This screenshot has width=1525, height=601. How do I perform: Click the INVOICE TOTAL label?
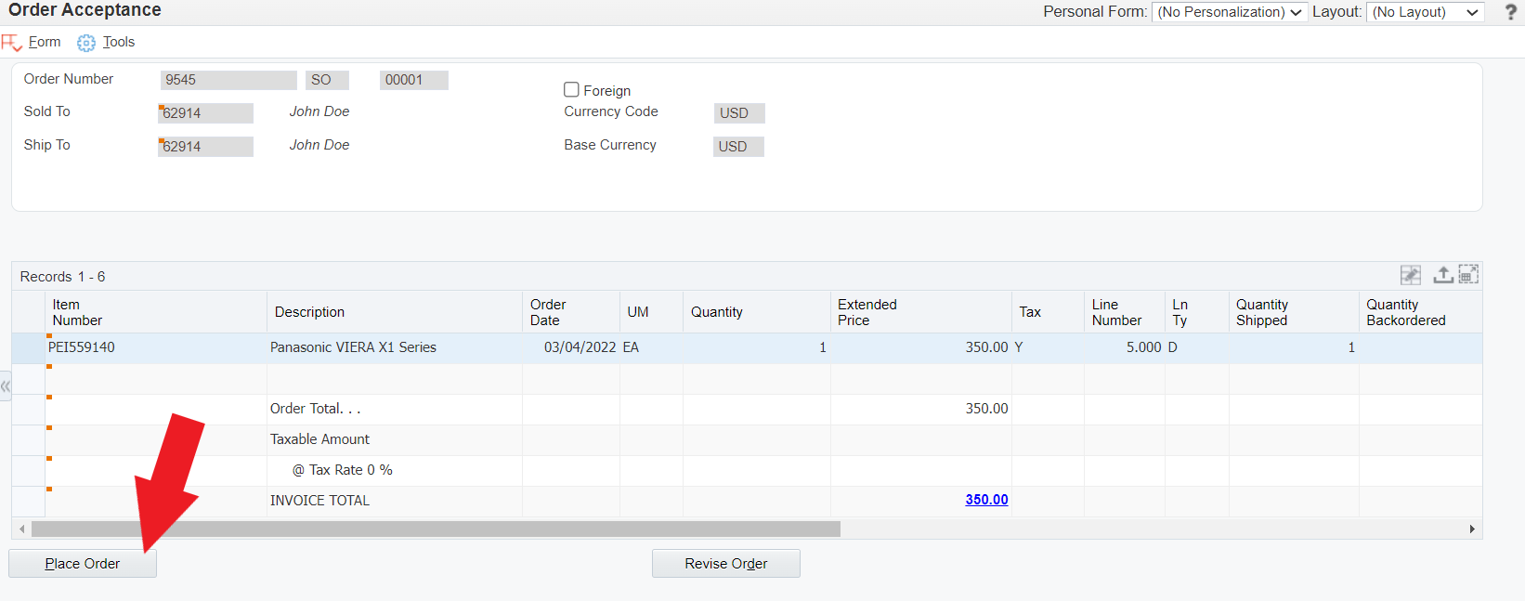point(319,501)
